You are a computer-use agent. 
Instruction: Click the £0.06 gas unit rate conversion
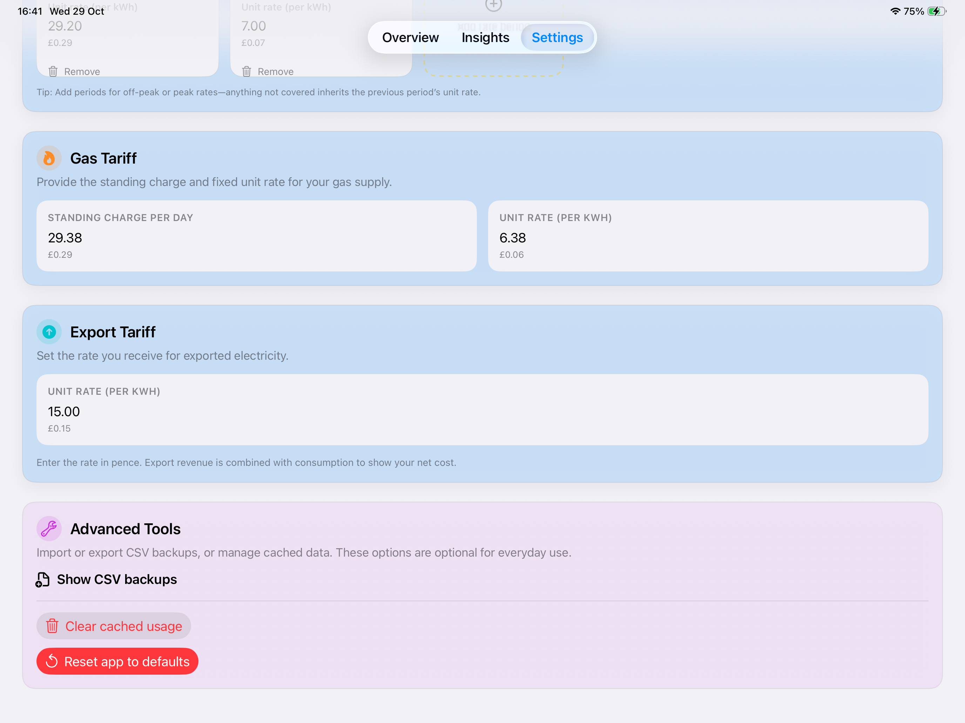511,255
